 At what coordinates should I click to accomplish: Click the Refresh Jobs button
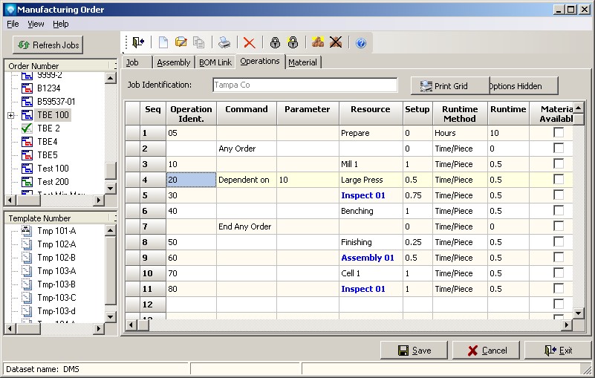48,45
